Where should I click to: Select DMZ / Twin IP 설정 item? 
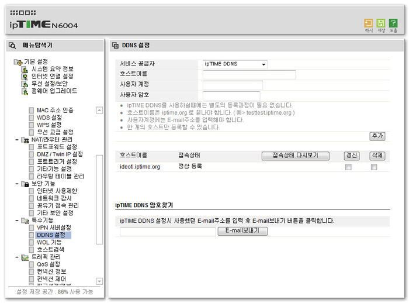60,154
